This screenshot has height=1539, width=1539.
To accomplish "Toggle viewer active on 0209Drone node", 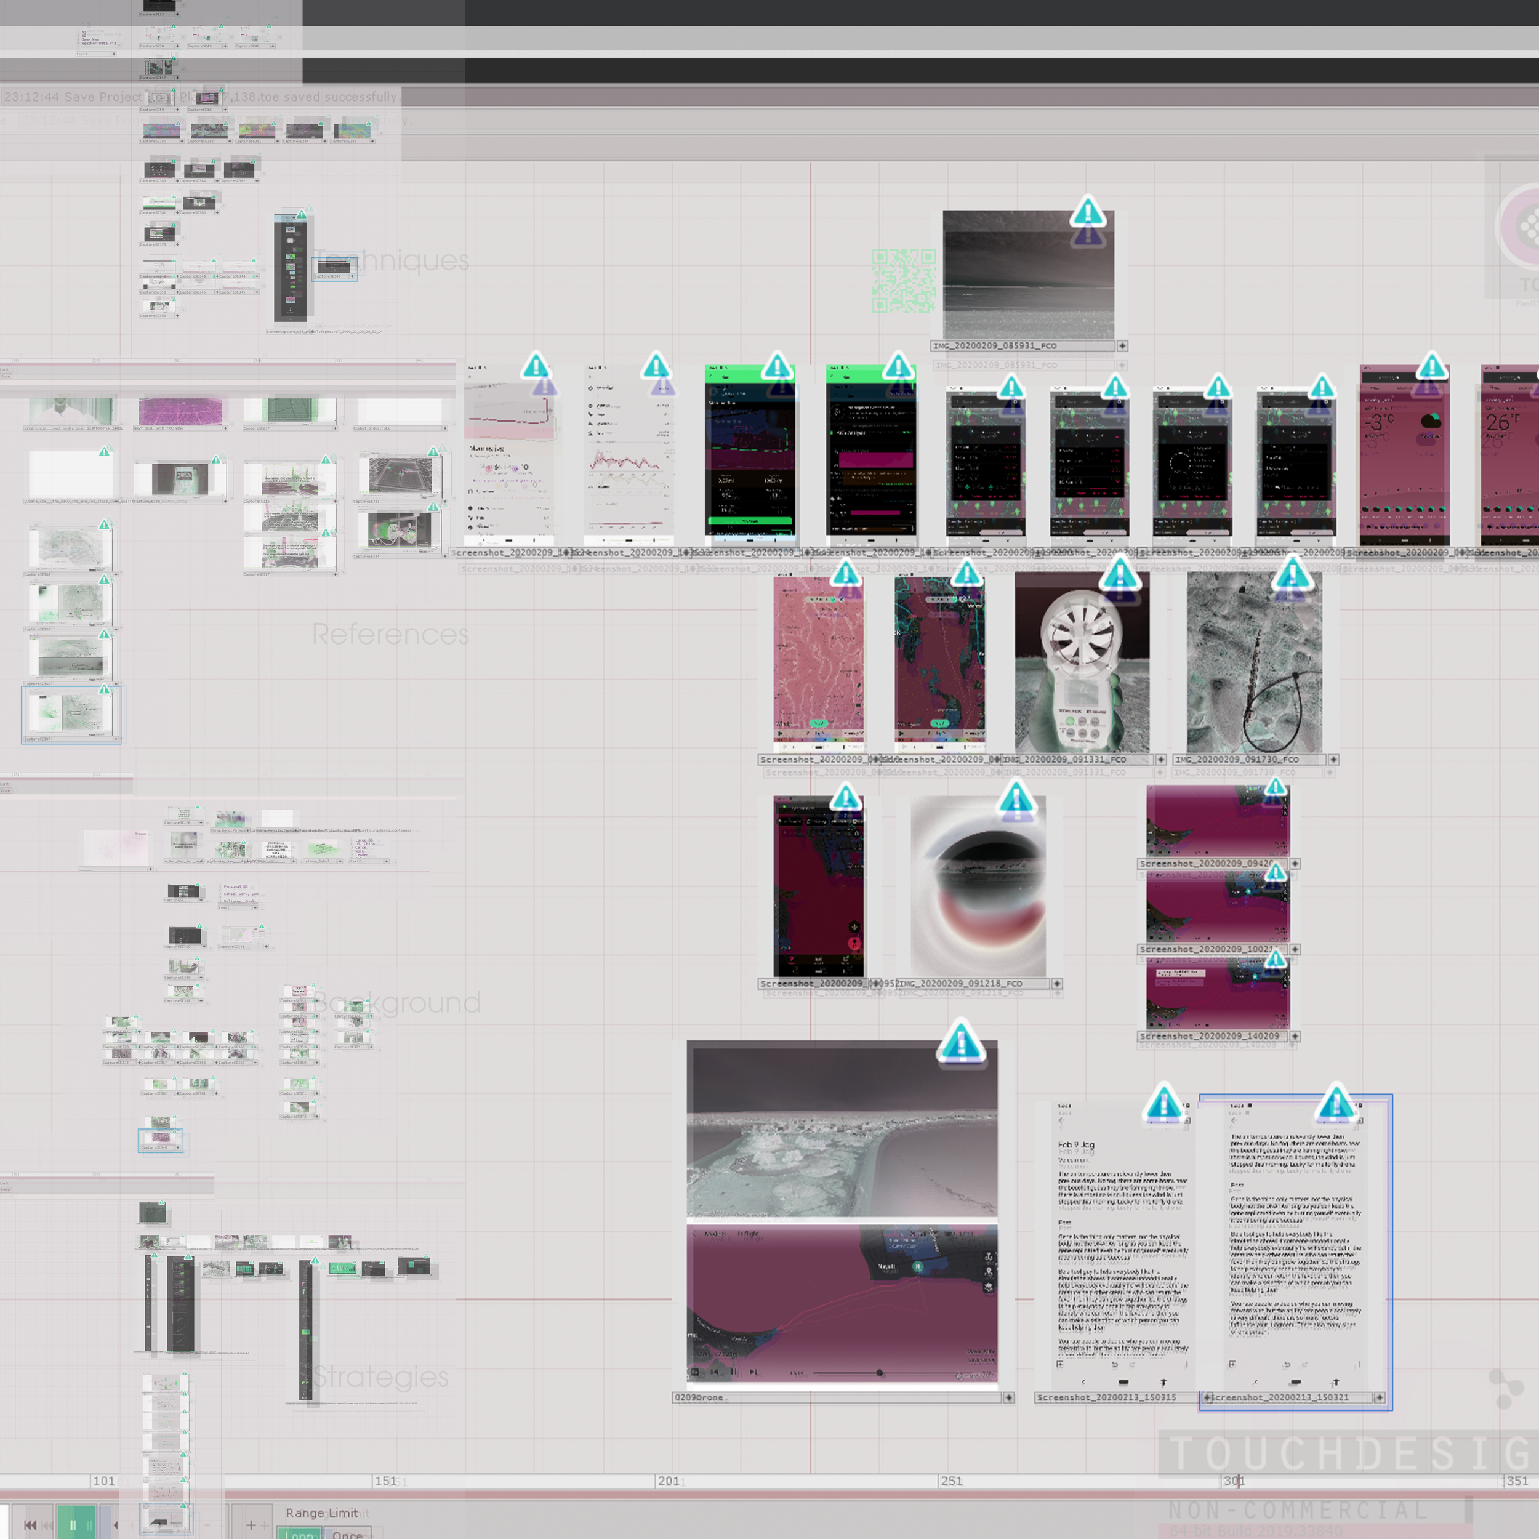I will pyautogui.click(x=1008, y=1397).
